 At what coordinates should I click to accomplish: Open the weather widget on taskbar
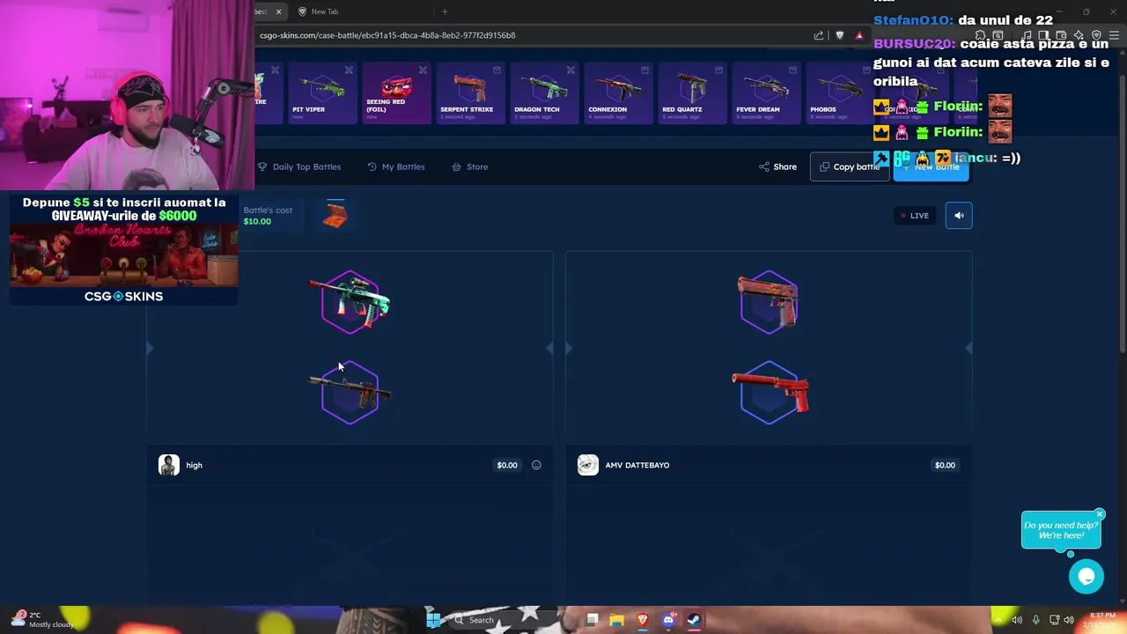pyautogui.click(x=44, y=620)
